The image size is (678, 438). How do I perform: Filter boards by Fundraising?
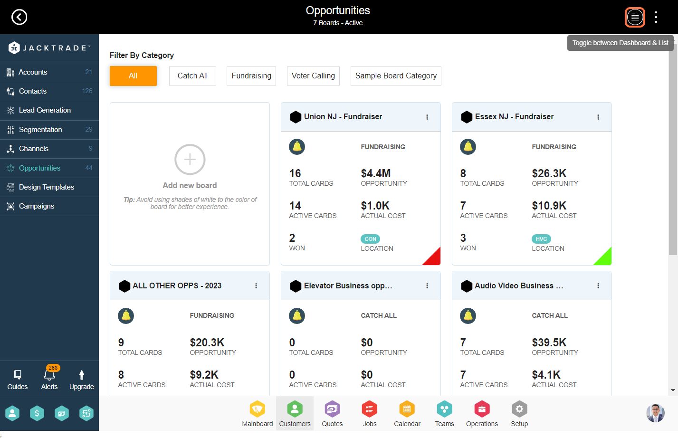click(x=251, y=76)
